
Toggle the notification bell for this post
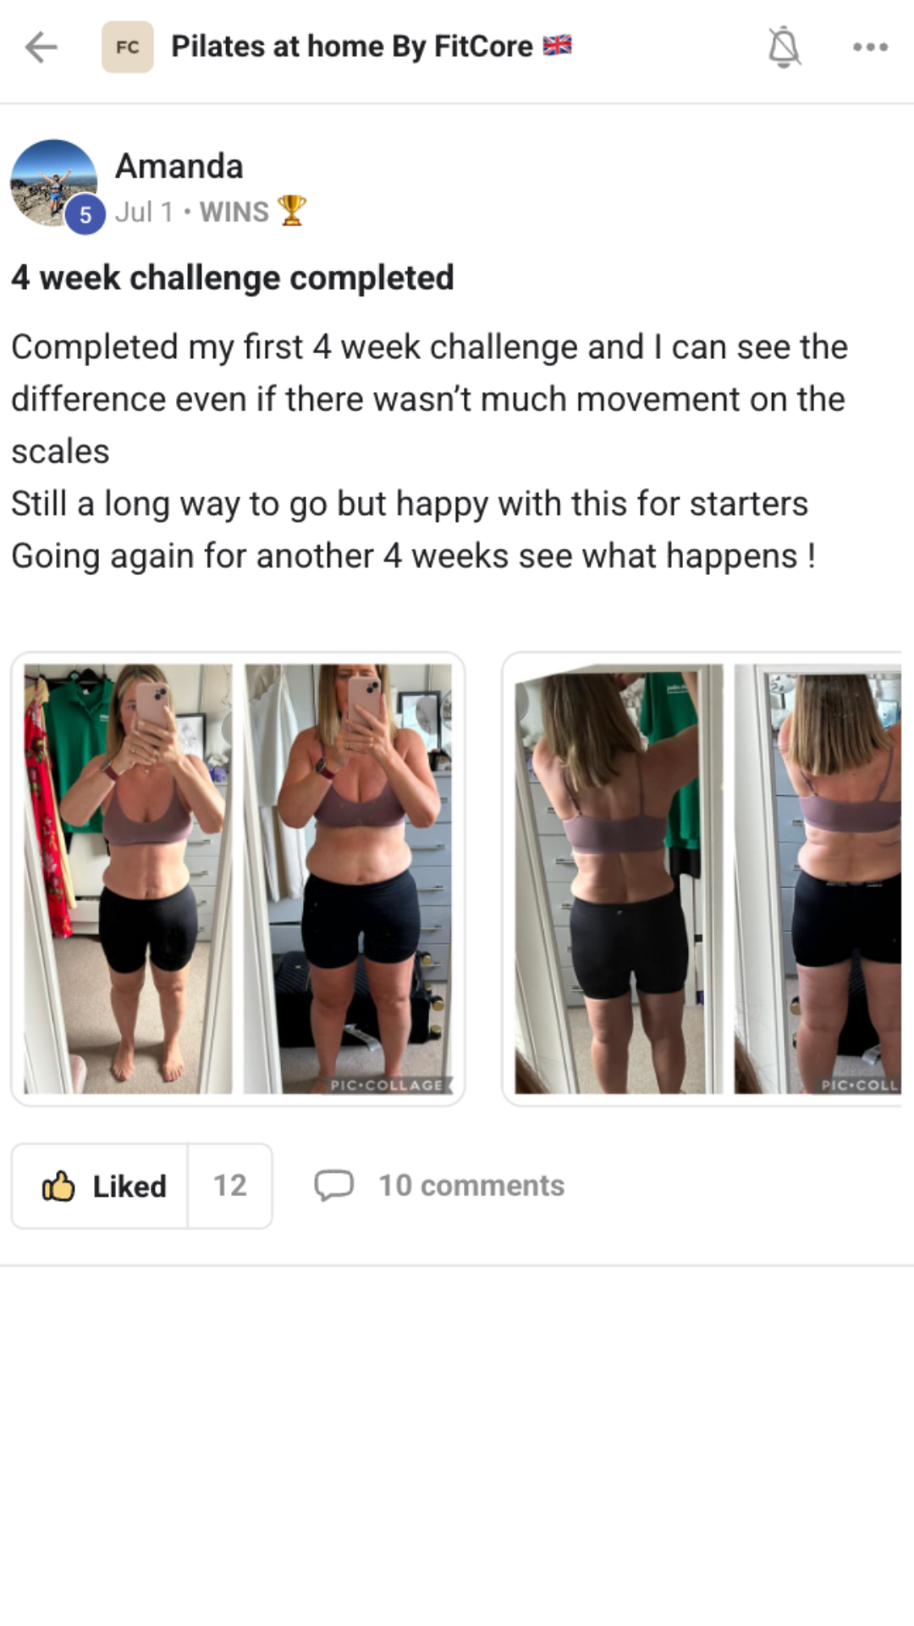784,47
